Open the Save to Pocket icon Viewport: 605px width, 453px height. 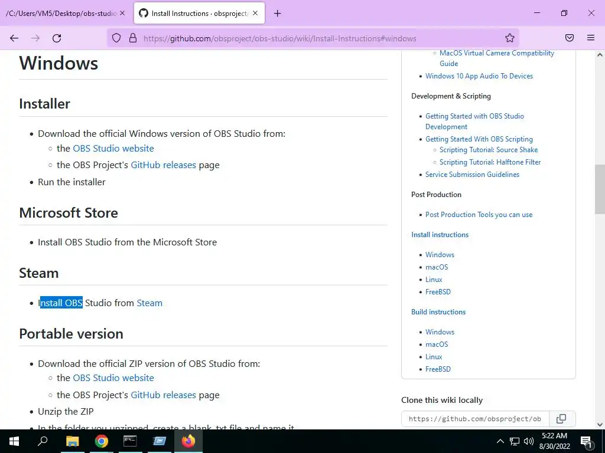coord(570,38)
